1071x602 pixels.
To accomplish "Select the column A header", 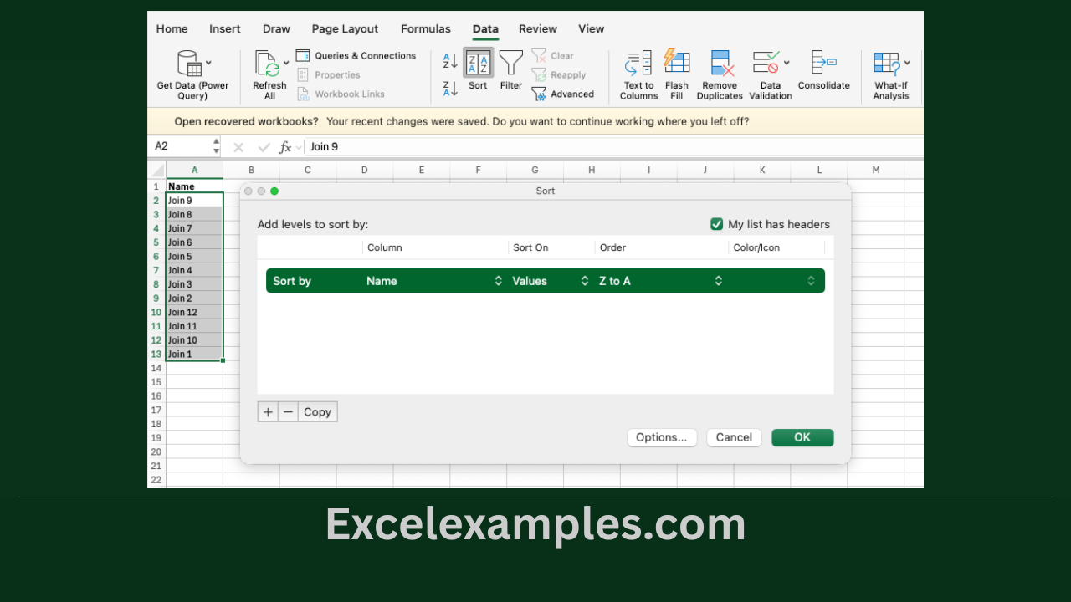I will (194, 170).
